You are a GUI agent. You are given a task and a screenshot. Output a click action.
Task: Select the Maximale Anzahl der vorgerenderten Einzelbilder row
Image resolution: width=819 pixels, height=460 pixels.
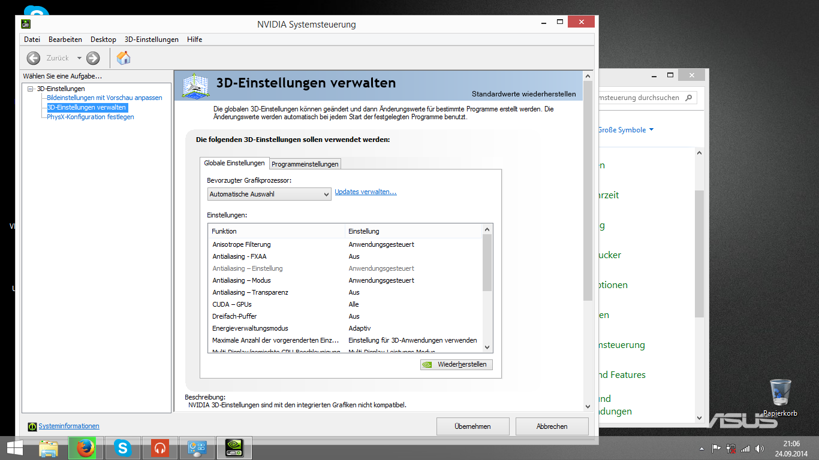point(345,340)
